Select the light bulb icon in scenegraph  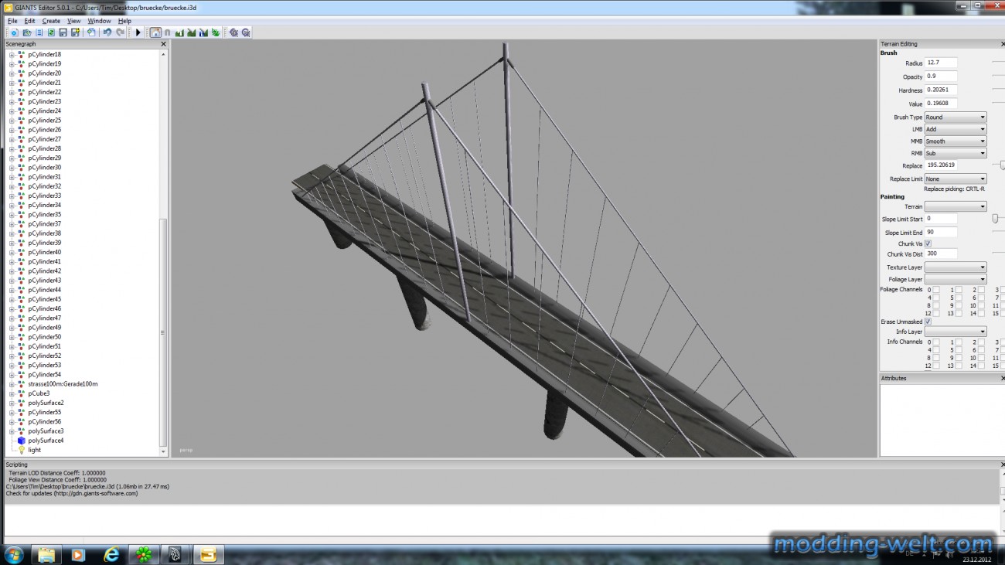tap(21, 450)
